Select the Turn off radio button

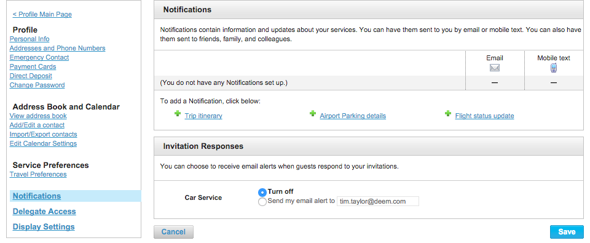click(262, 192)
